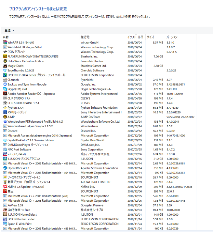Click the Python 3.4.4 icon
This screenshot has height=232, width=213.
(x=5, y=108)
